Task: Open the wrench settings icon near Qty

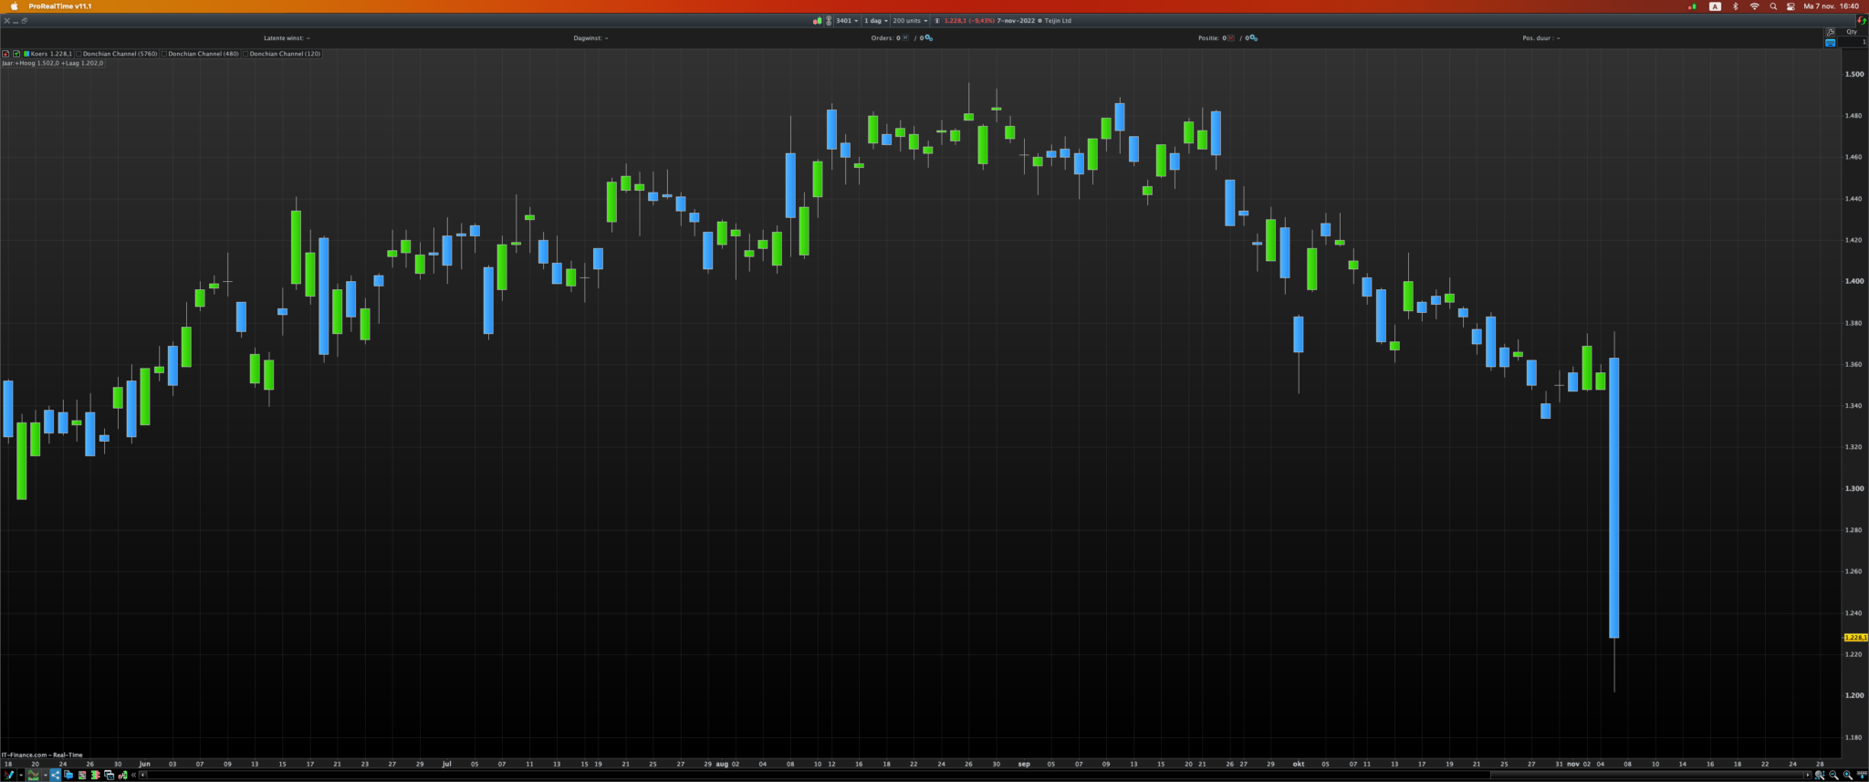Action: click(1830, 32)
